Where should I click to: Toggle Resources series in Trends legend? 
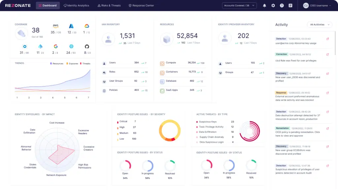[57, 64]
